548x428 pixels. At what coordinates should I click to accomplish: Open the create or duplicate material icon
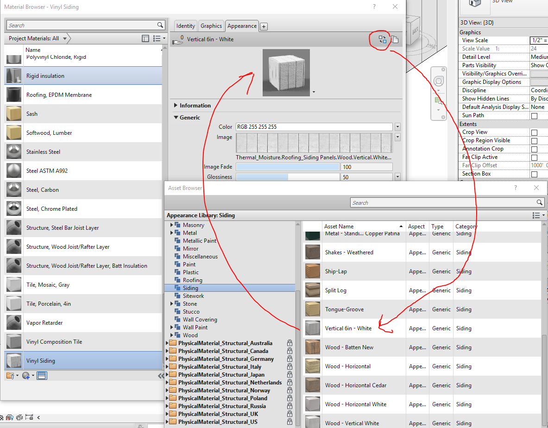[x=26, y=376]
